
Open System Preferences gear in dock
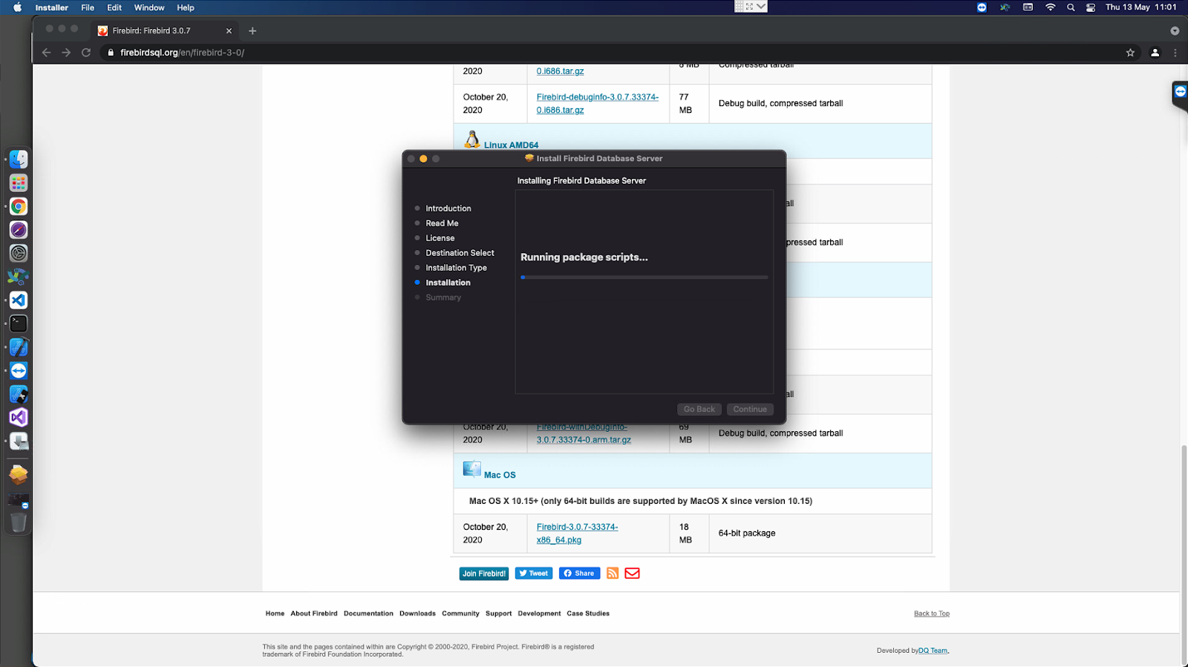(19, 253)
